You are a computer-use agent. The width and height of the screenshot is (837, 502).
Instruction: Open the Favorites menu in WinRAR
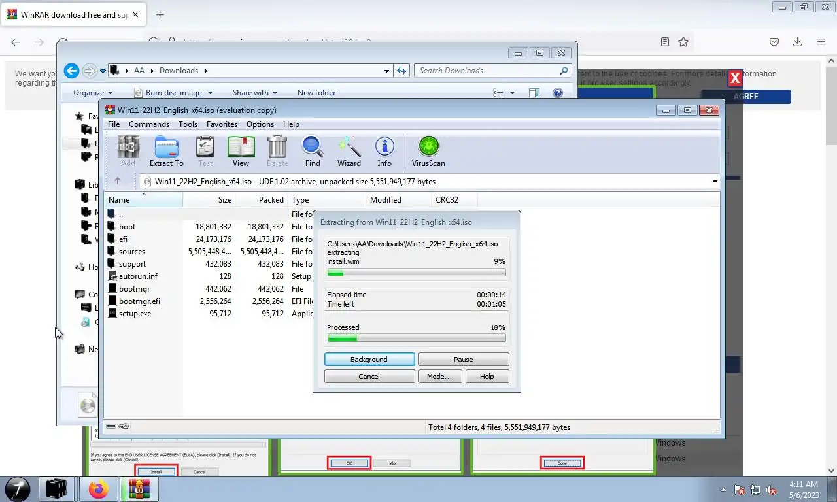pos(222,124)
